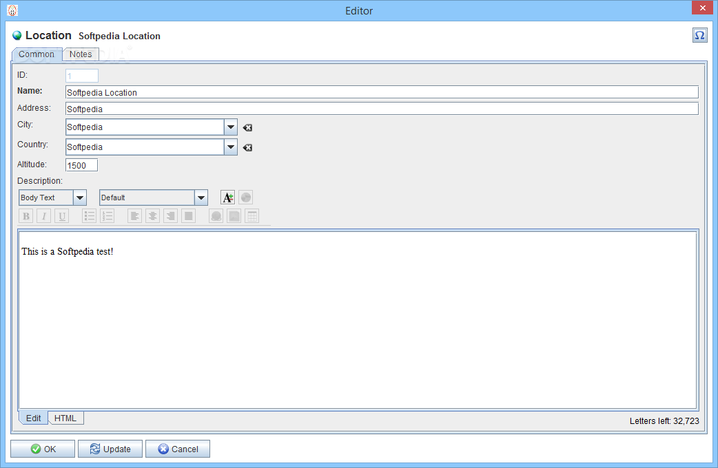Click the Update button

pos(110,449)
